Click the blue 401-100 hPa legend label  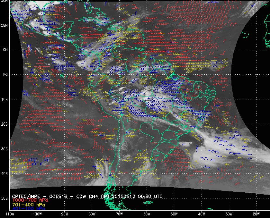click(29, 209)
